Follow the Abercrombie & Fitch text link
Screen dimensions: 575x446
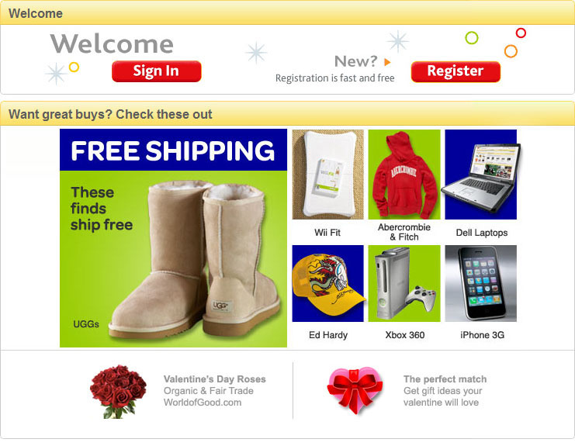(404, 232)
